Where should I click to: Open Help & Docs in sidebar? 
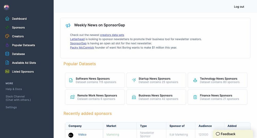[x=14, y=89]
